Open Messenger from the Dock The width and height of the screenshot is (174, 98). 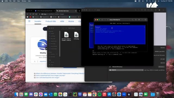(x=41, y=94)
